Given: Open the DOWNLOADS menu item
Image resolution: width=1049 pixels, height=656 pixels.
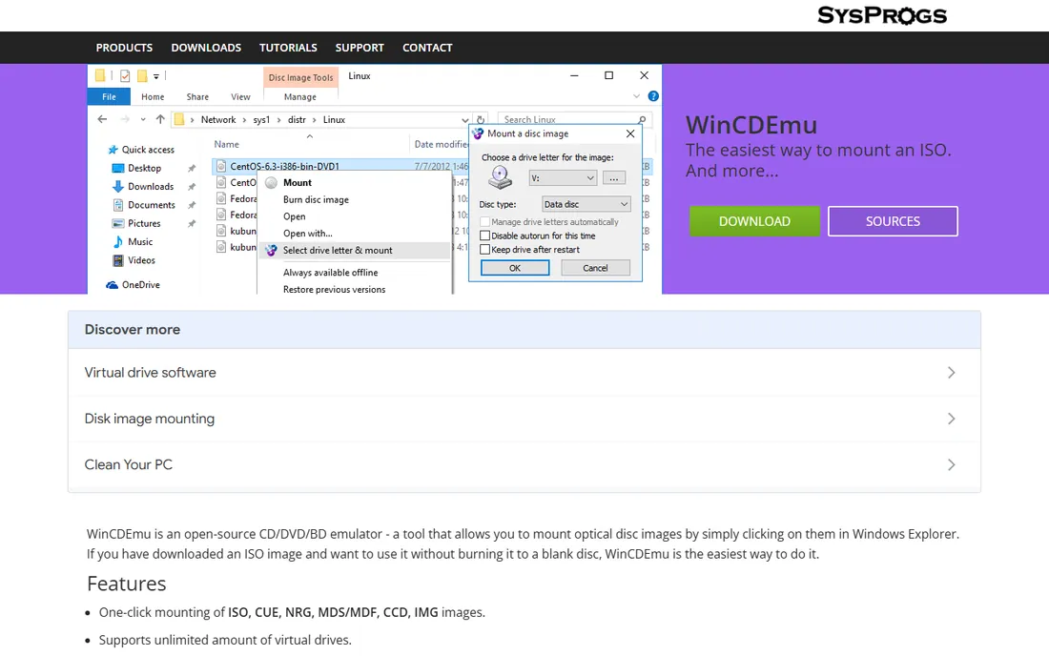Looking at the screenshot, I should pos(206,48).
